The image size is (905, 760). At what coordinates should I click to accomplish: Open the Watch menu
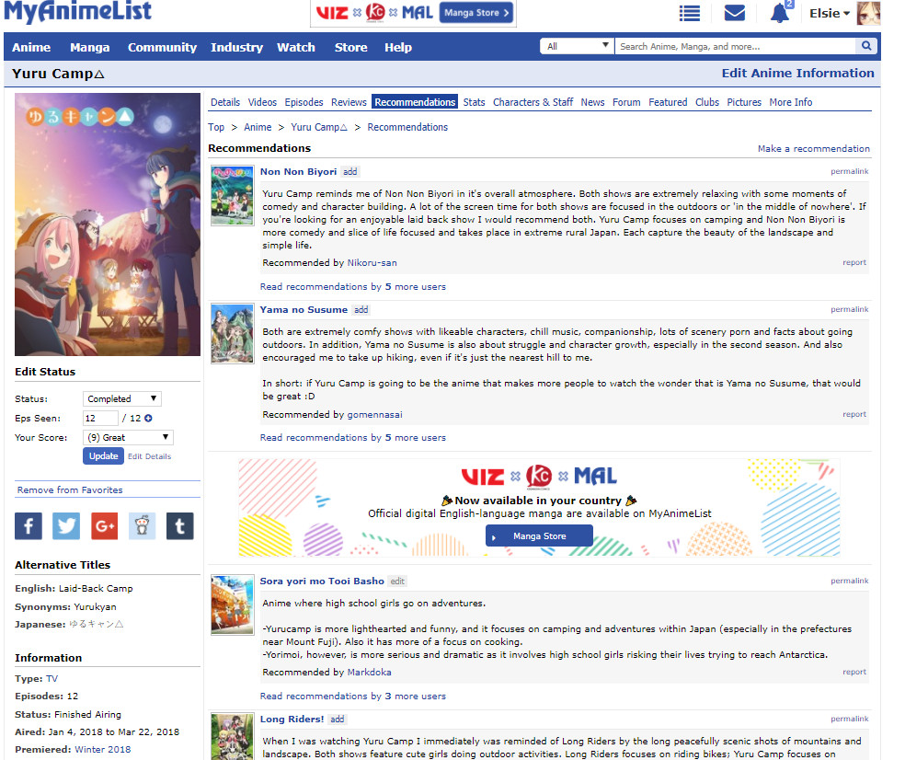pos(296,47)
